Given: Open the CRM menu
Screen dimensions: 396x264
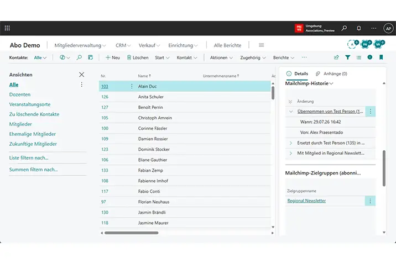Looking at the screenshot, I should pyautogui.click(x=123, y=45).
